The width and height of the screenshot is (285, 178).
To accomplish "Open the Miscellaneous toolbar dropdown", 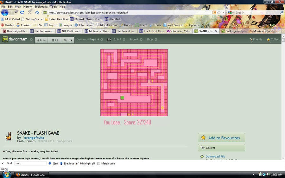I will [x=107, y=25].
